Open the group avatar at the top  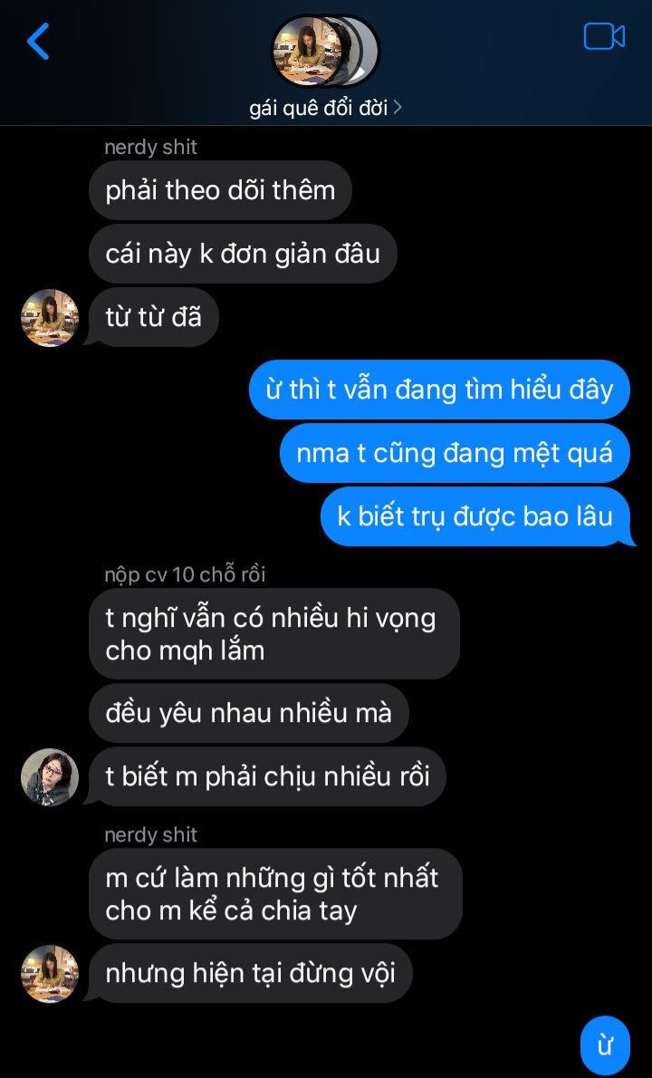(325, 51)
